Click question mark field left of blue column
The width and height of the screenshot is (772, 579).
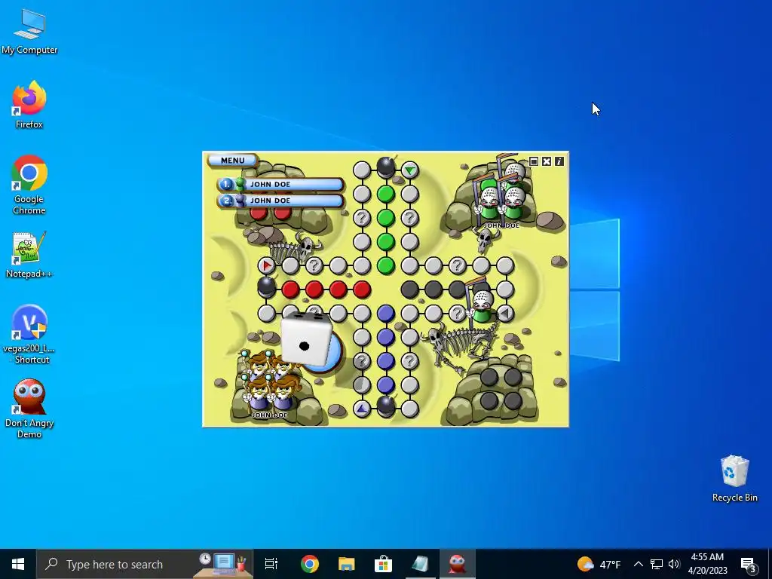[362, 361]
